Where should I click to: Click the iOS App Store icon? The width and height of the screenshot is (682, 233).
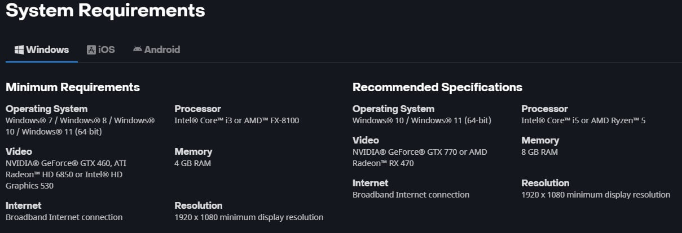91,50
